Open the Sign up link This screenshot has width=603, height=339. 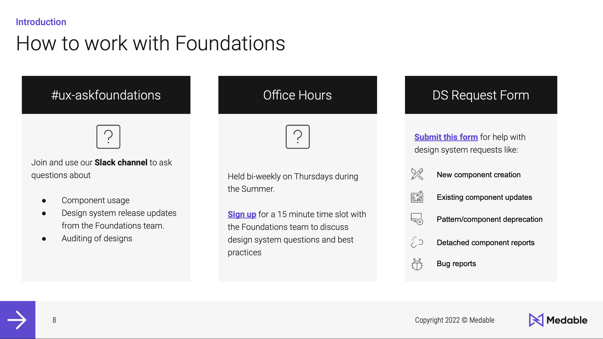coord(242,214)
